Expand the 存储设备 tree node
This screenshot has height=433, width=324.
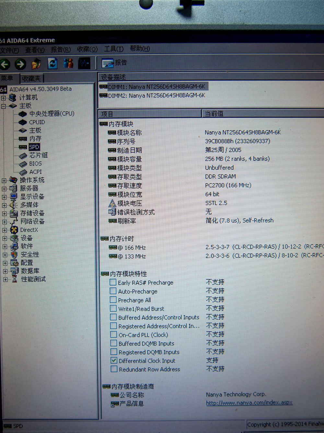click(x=4, y=213)
